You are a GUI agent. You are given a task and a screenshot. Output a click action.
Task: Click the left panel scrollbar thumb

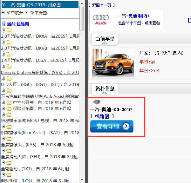click(82, 18)
